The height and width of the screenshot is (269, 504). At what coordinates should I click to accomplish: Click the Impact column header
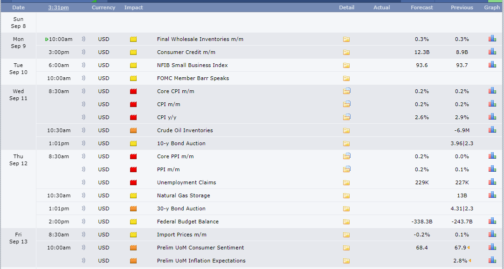(134, 7)
